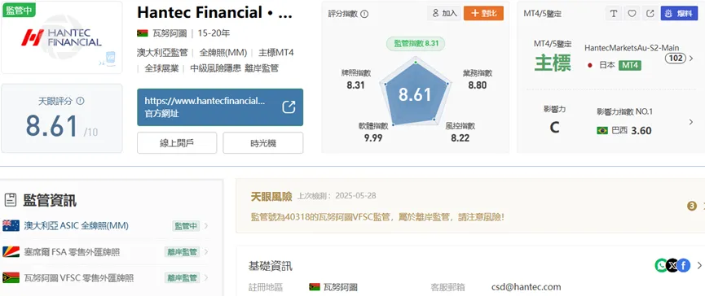Image resolution: width=705 pixels, height=296 pixels.
Task: Expand chevron on the 澳大利亞 ASIC row
Action: pyautogui.click(x=206, y=226)
